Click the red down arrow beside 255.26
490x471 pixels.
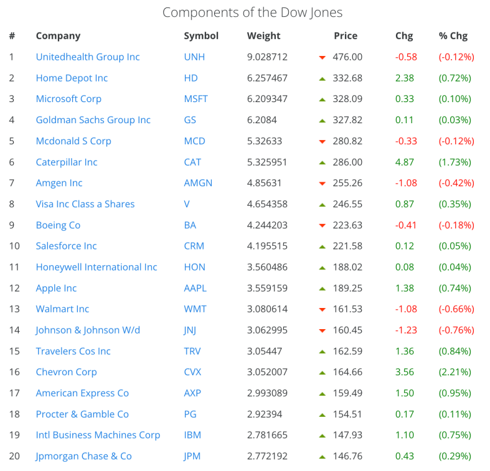(322, 184)
